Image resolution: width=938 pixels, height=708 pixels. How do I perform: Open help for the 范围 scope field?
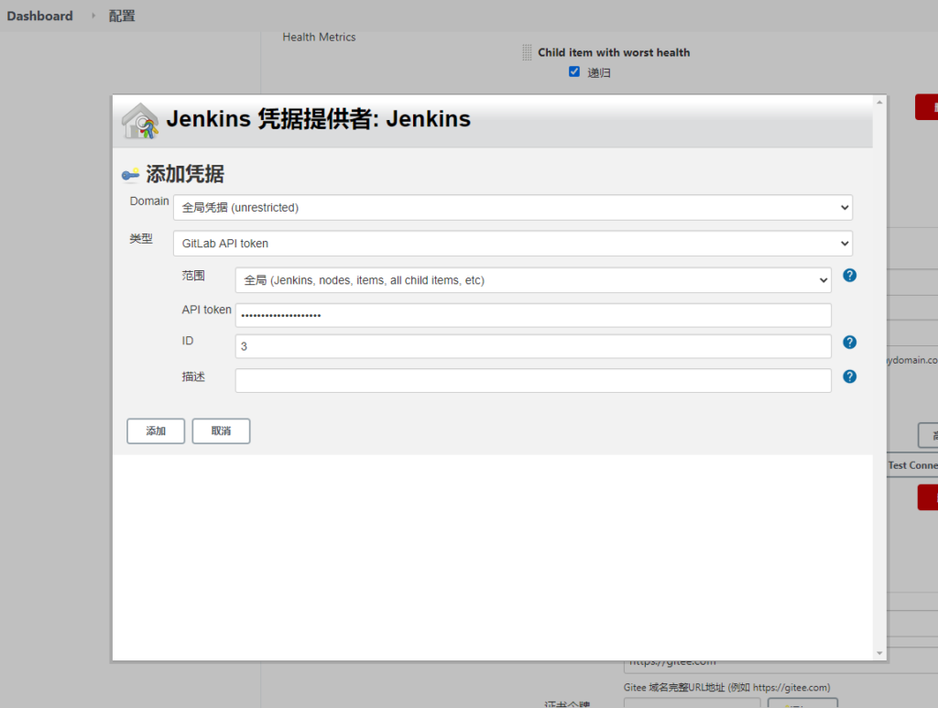click(849, 275)
